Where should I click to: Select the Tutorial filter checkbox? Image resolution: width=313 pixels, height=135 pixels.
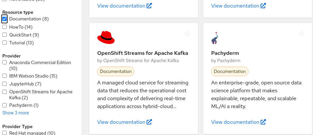point(5,43)
